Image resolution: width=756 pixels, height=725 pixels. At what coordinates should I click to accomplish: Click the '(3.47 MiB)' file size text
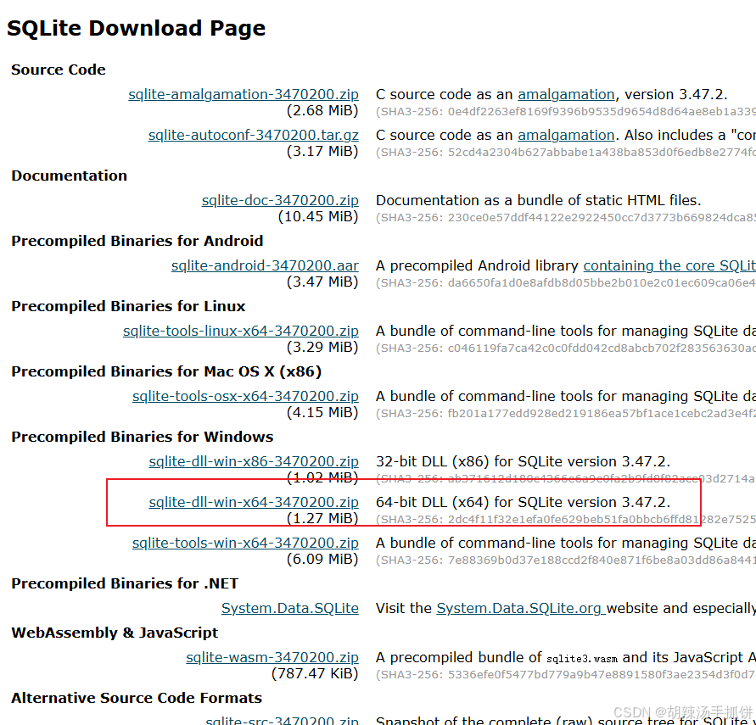click(x=322, y=282)
